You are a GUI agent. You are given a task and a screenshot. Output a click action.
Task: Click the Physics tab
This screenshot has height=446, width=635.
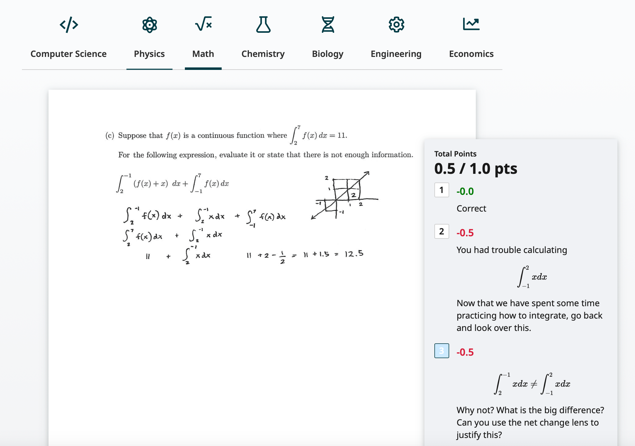coord(149,53)
